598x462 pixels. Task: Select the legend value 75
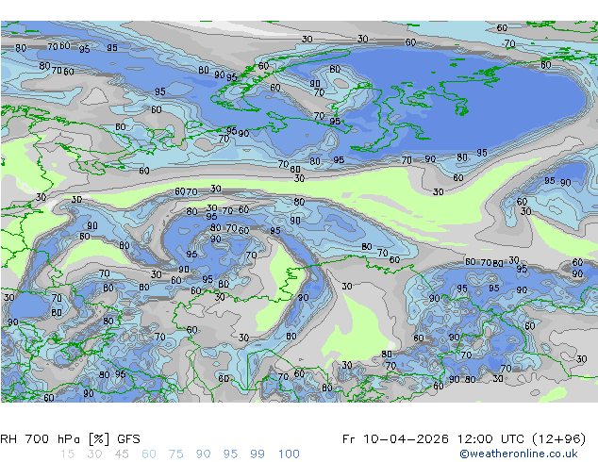176,454
